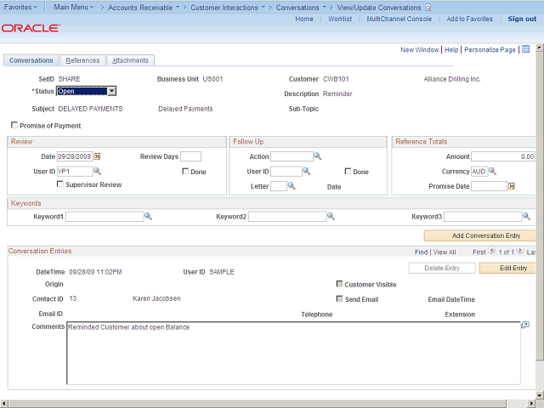This screenshot has height=408, width=544.
Task: Click the Edit Entry button
Action: pyautogui.click(x=508, y=268)
